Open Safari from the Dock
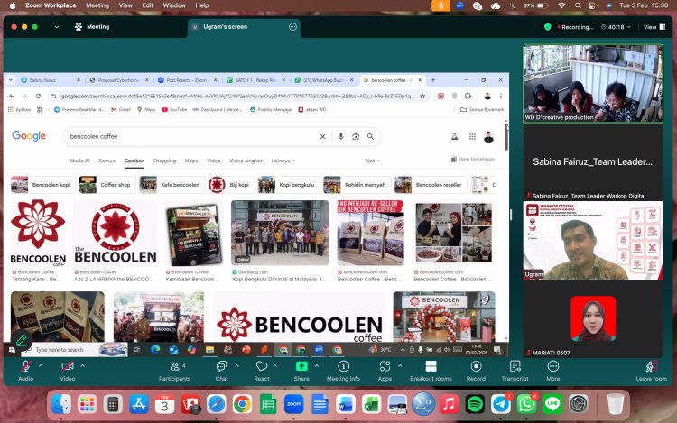This screenshot has width=677, height=423. coord(217,404)
